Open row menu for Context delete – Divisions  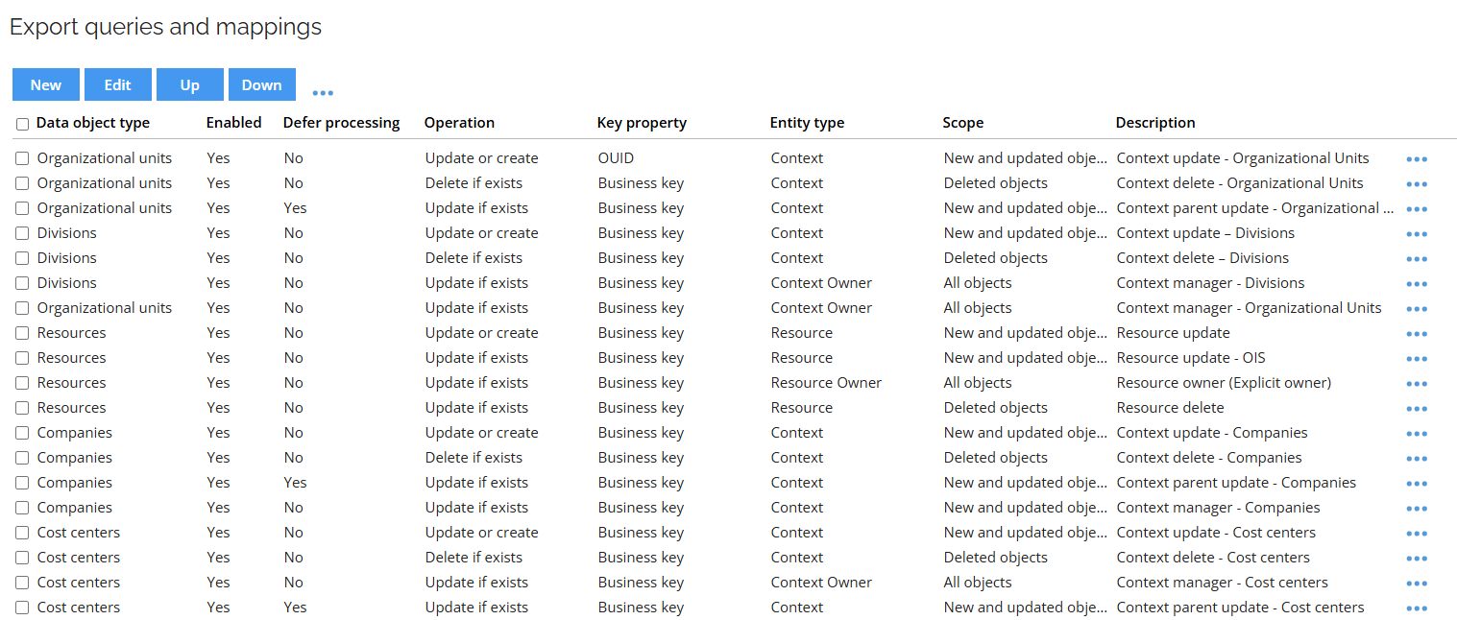(x=1417, y=258)
